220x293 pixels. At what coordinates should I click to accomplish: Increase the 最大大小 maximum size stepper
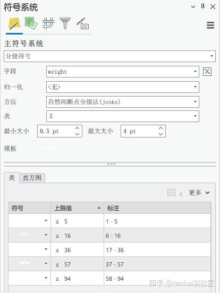tap(160, 128)
